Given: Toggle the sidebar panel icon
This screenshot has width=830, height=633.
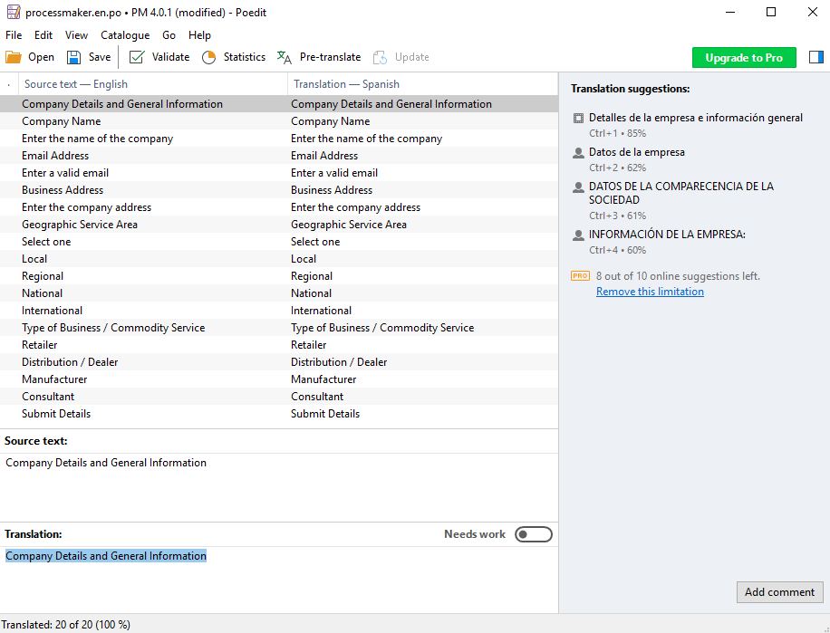Looking at the screenshot, I should pyautogui.click(x=816, y=57).
